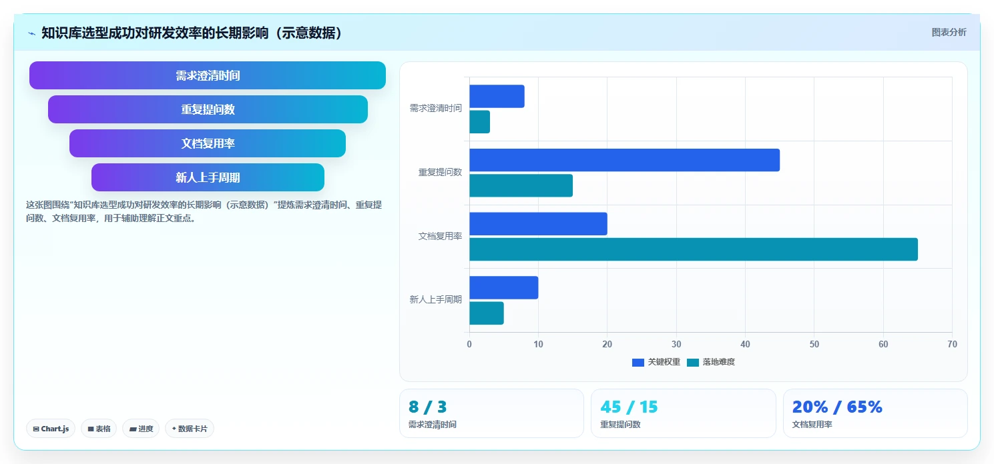Toggle the 落地难度 legend swatch
The width and height of the screenshot is (994, 464).
point(693,362)
